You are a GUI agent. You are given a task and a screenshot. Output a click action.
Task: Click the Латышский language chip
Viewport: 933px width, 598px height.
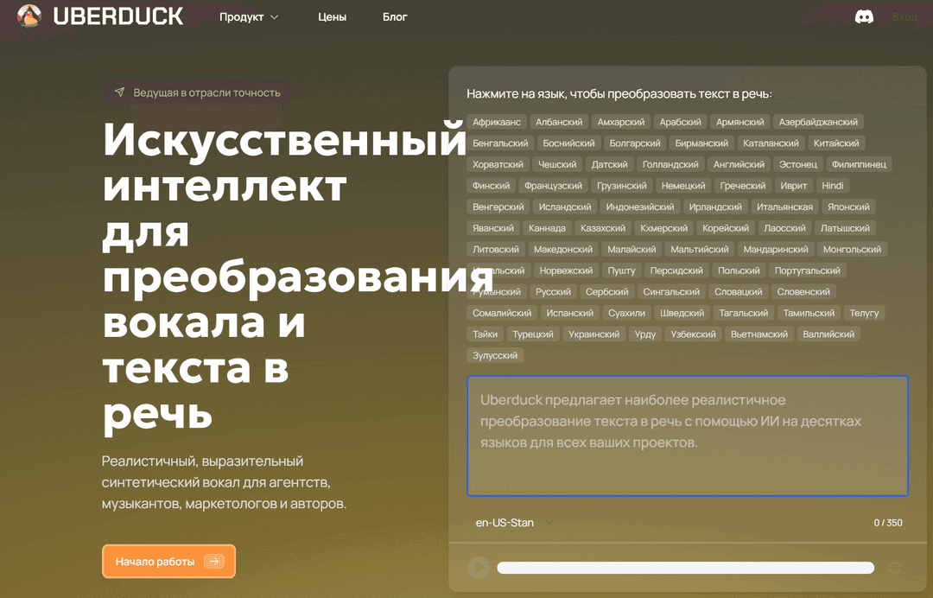845,228
